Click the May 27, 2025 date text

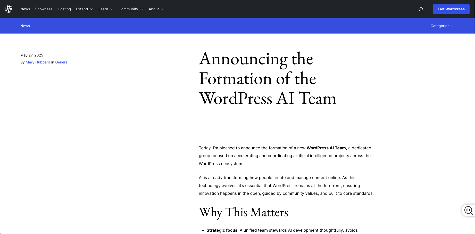32,55
